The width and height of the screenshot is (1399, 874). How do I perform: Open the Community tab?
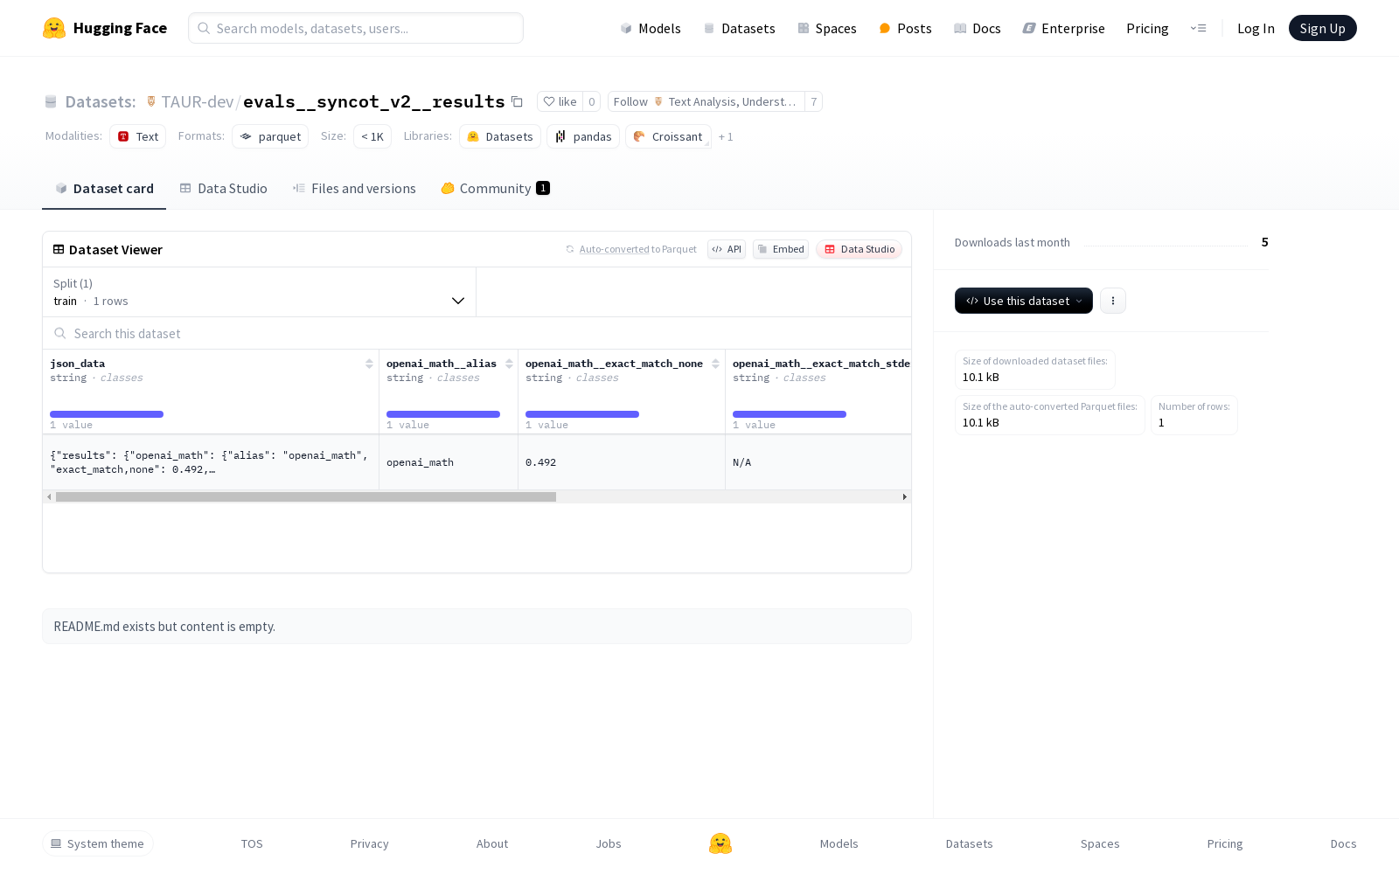495,189
